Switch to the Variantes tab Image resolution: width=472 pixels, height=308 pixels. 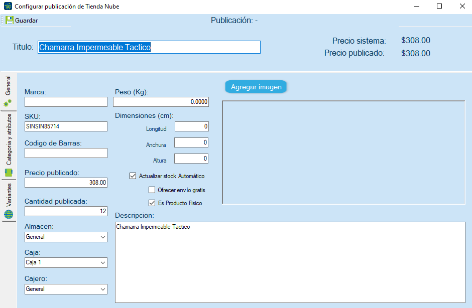click(x=9, y=201)
